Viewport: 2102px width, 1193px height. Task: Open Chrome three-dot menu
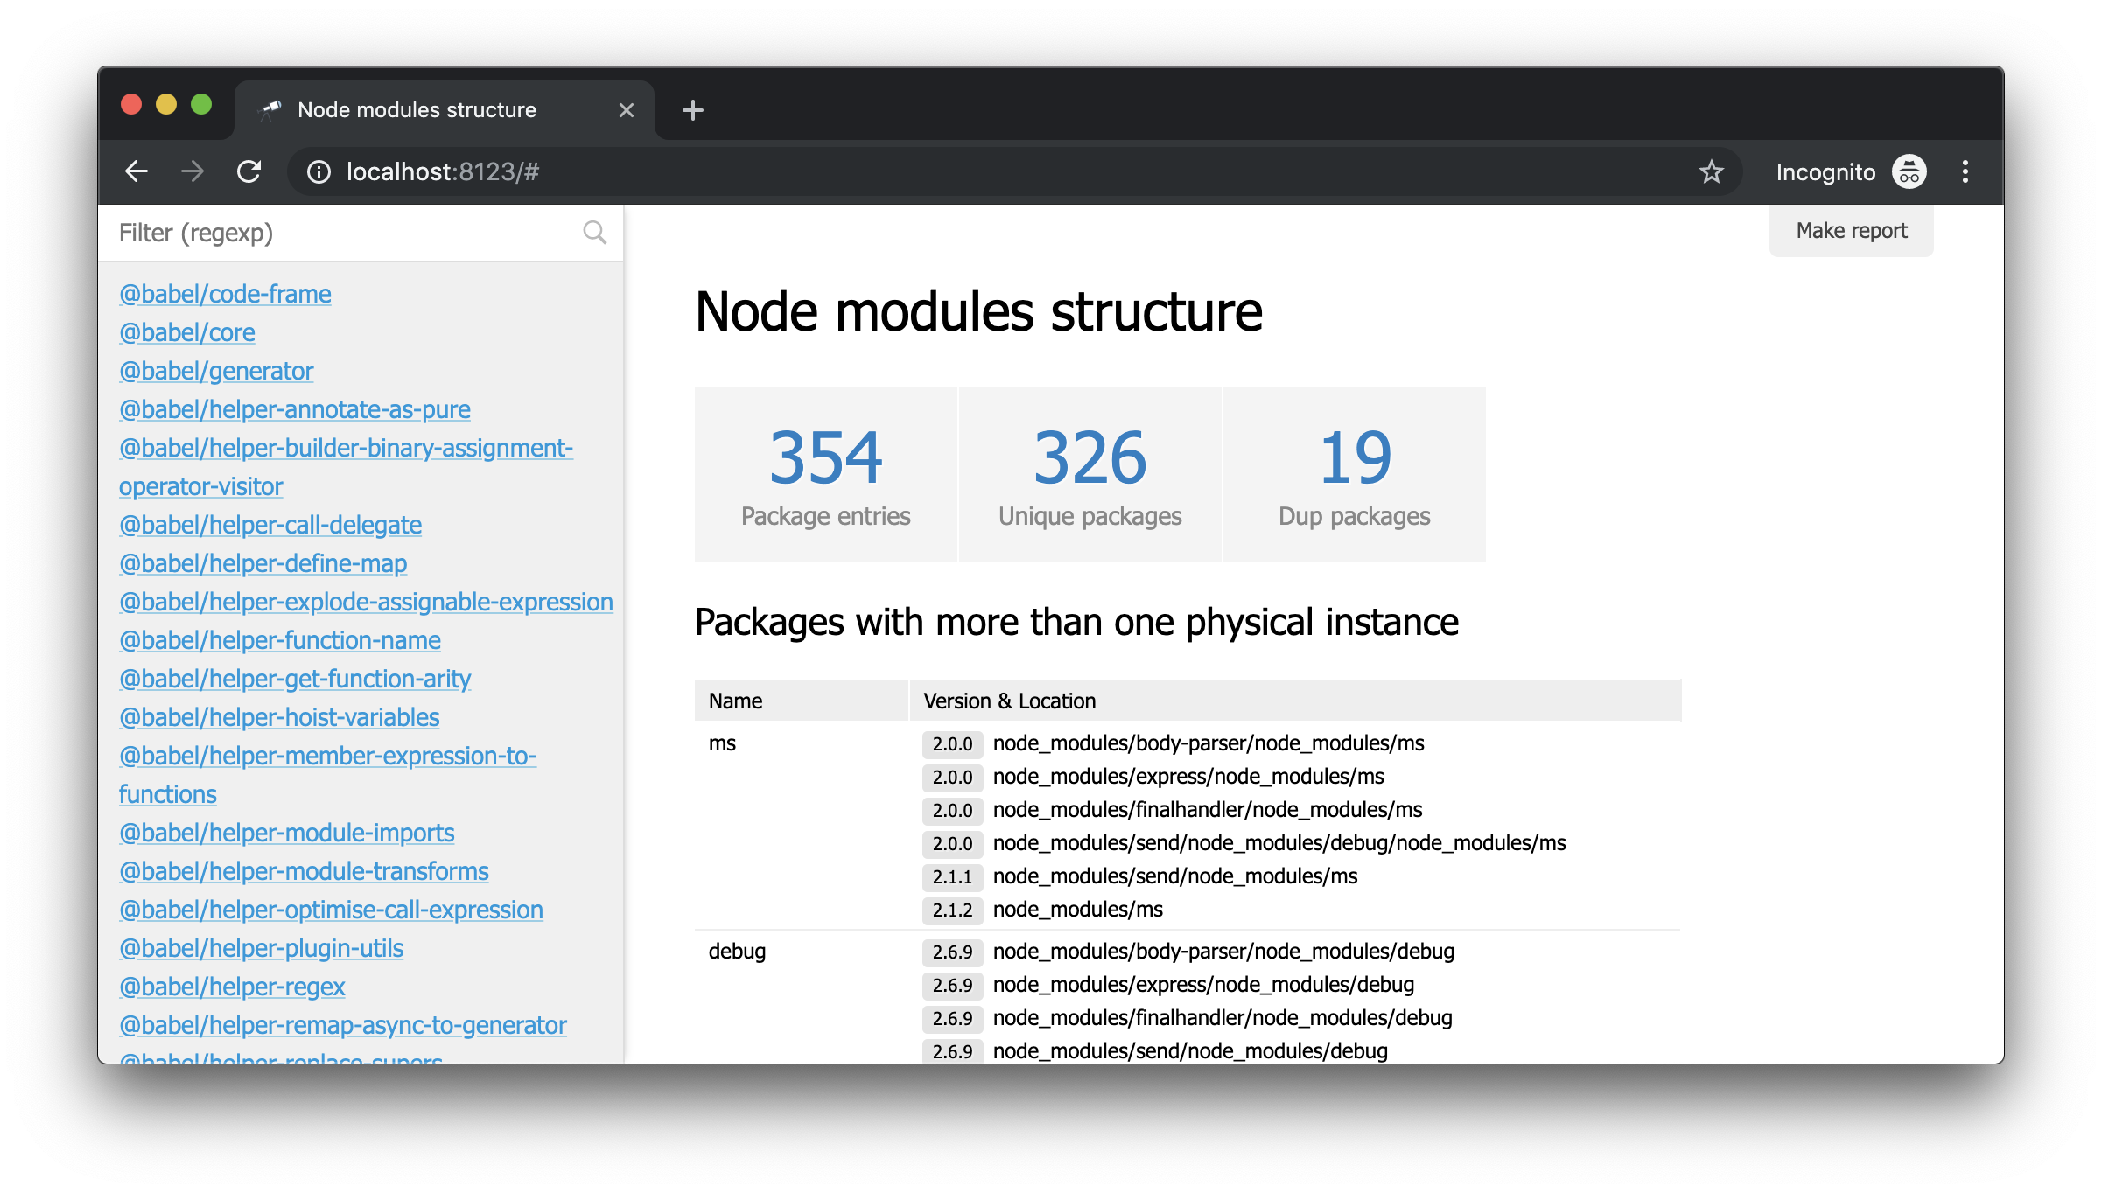(x=1965, y=172)
